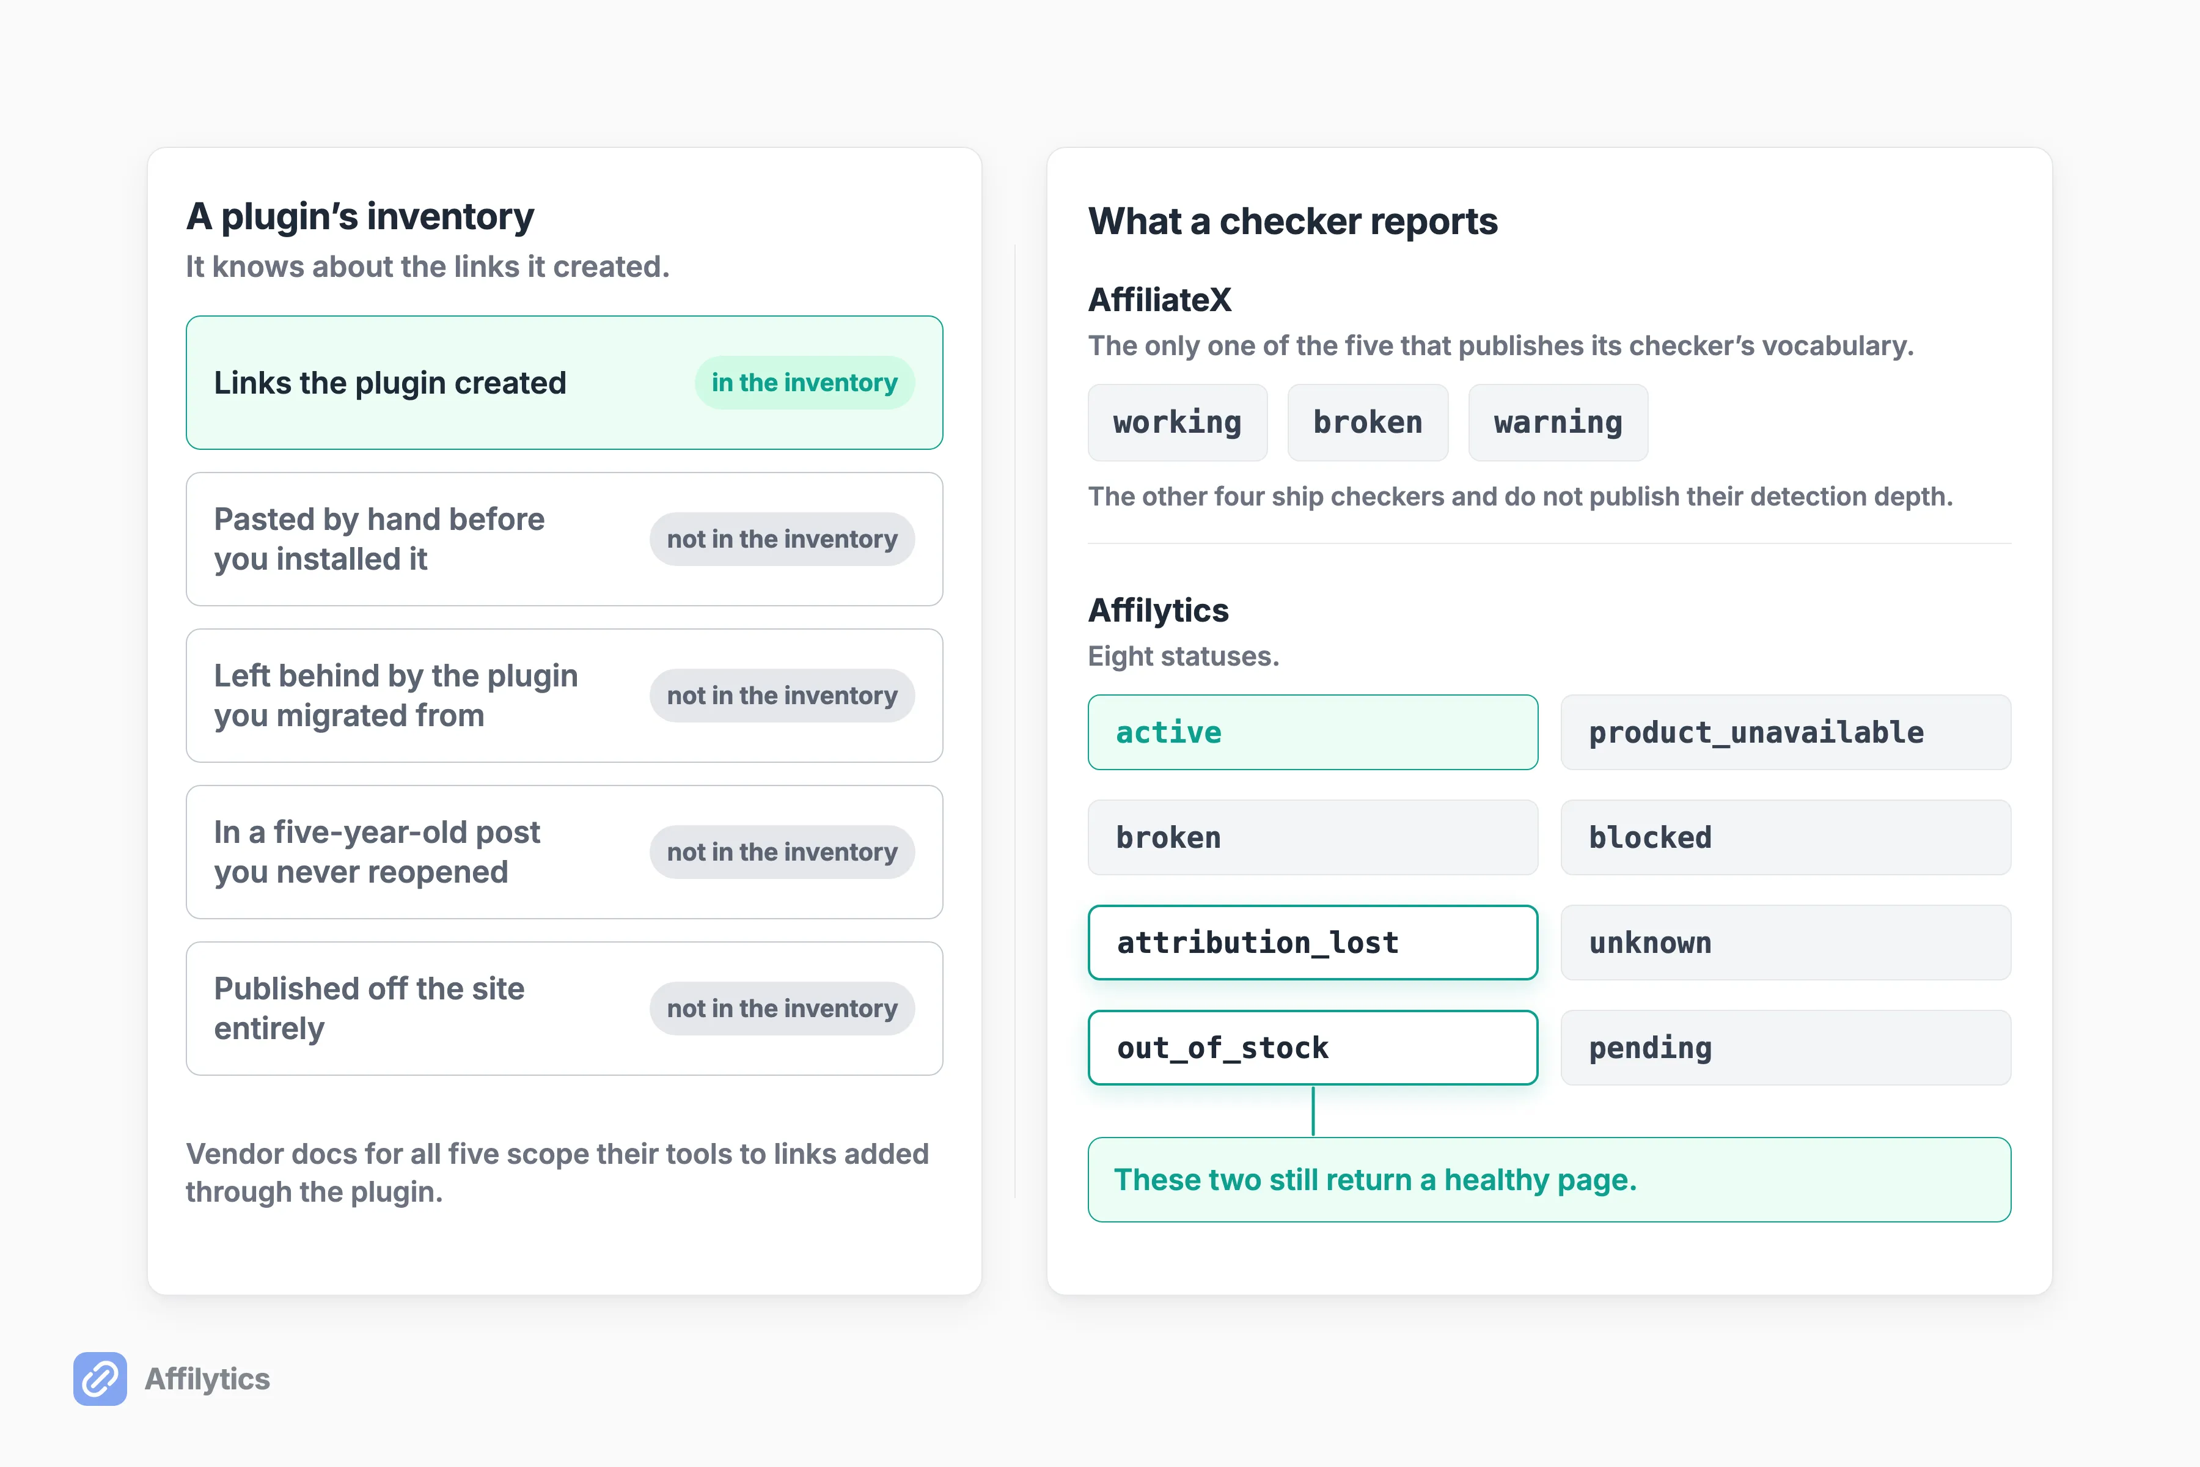The height and width of the screenshot is (1467, 2200).
Task: Click 'A plugin's inventory' heading
Action: [x=360, y=216]
